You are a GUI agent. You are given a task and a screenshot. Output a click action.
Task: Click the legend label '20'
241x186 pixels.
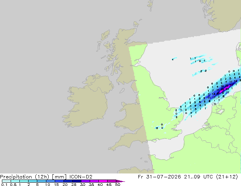pyautogui.click(x=65, y=184)
